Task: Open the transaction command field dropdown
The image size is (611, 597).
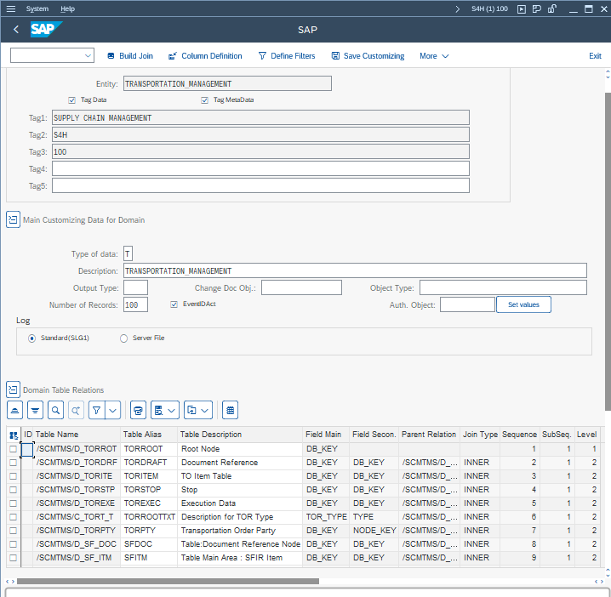Action: point(89,56)
